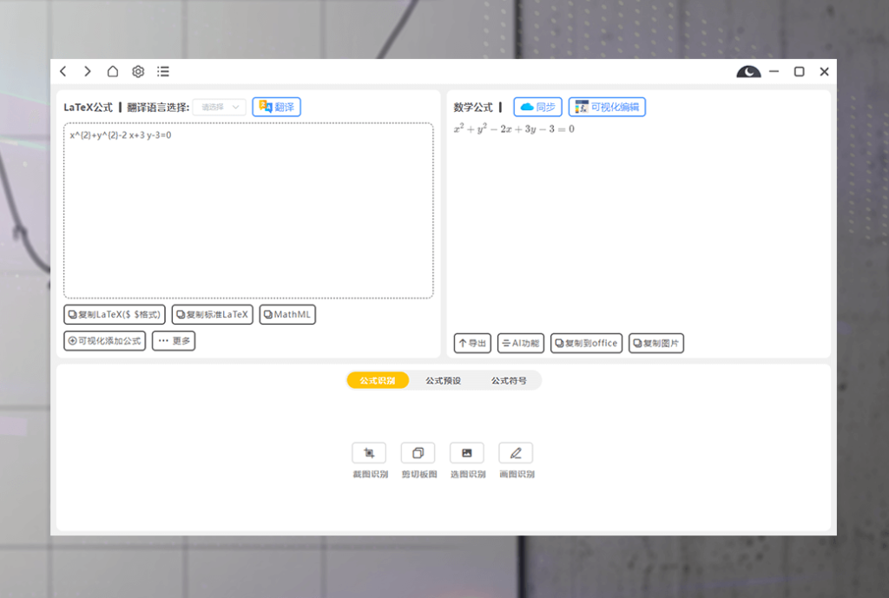Switch to the 公式预设 tab

tap(443, 381)
